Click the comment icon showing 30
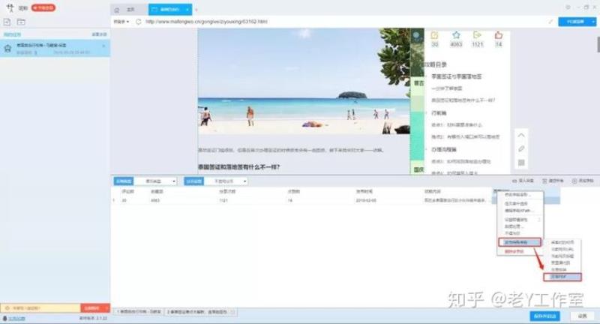 coord(435,35)
